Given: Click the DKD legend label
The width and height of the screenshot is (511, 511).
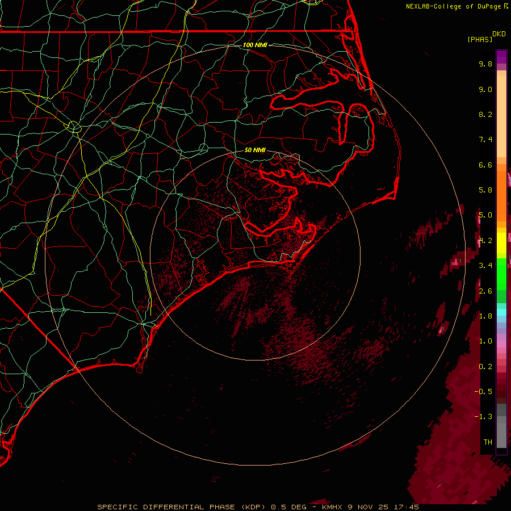Looking at the screenshot, I should point(499,34).
